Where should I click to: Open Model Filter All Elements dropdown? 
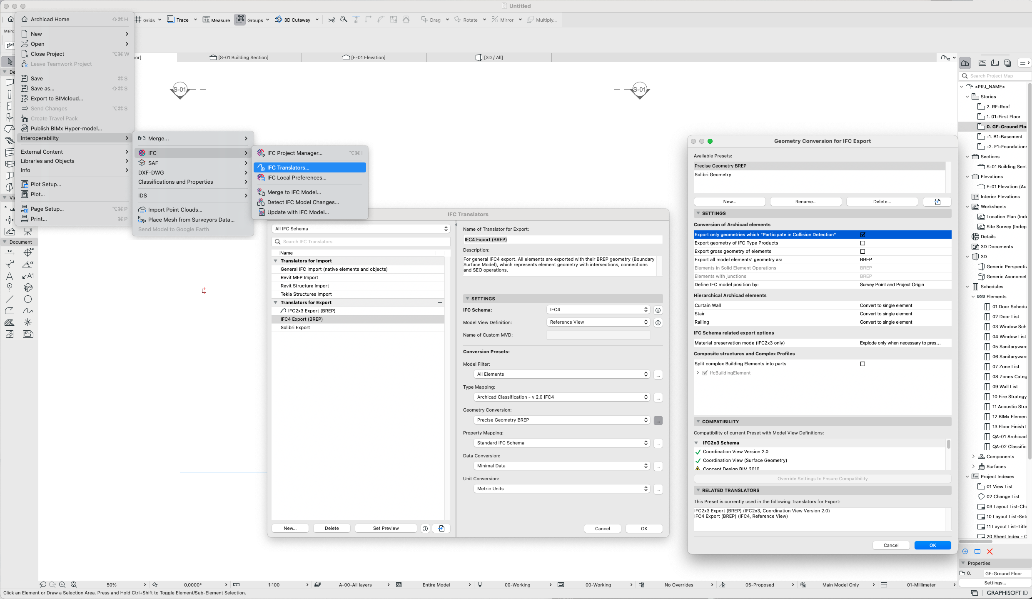562,374
